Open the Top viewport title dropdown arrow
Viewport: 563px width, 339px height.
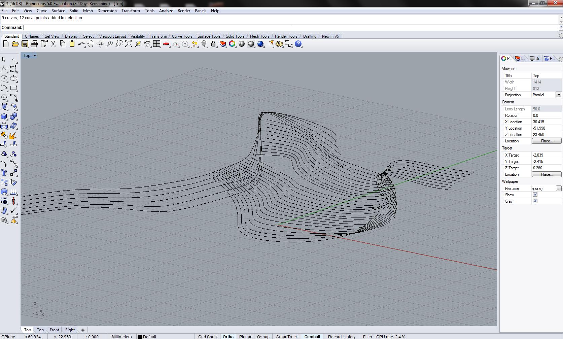tap(34, 56)
